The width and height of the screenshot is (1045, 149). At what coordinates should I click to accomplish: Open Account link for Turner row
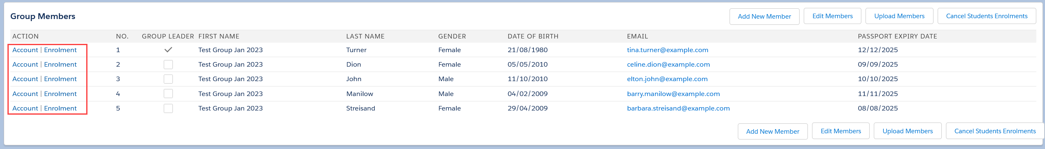pos(25,50)
